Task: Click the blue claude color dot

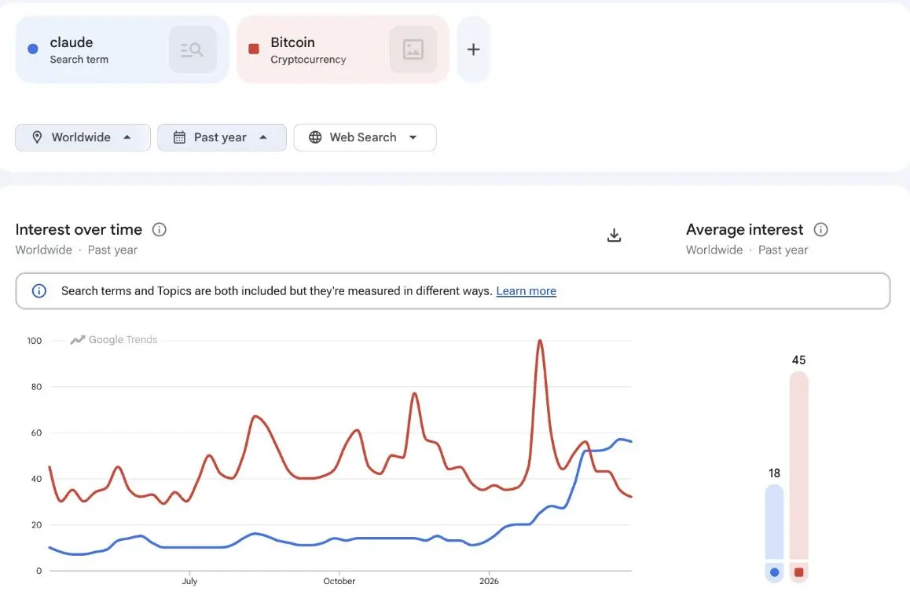Action: [x=33, y=49]
